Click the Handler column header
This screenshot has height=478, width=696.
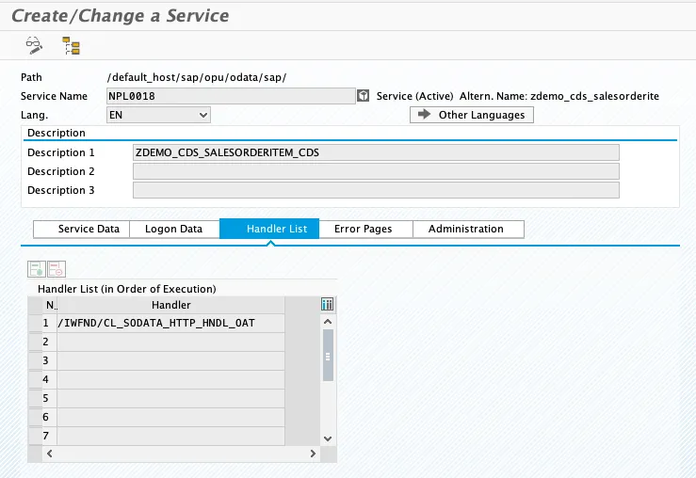(x=170, y=305)
